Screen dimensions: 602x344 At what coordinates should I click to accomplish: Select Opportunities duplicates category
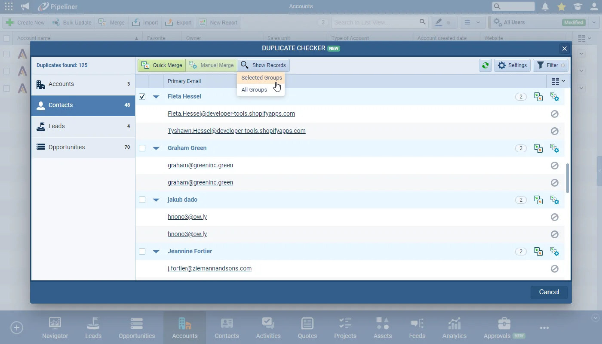click(x=83, y=147)
